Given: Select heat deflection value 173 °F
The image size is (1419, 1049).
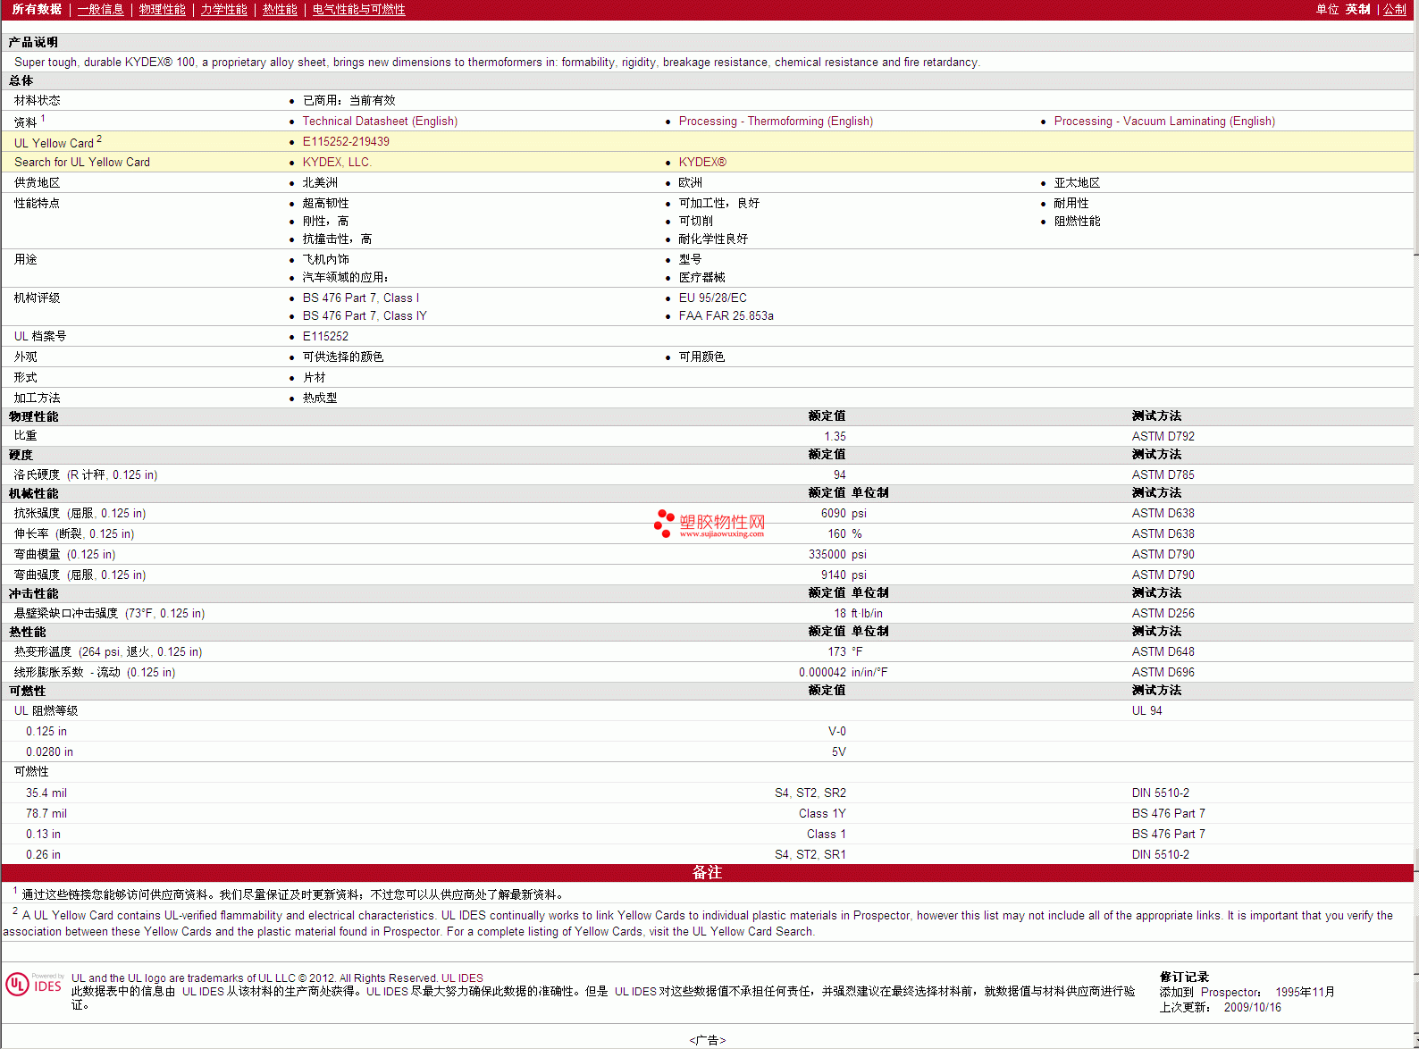Looking at the screenshot, I should click(844, 651).
